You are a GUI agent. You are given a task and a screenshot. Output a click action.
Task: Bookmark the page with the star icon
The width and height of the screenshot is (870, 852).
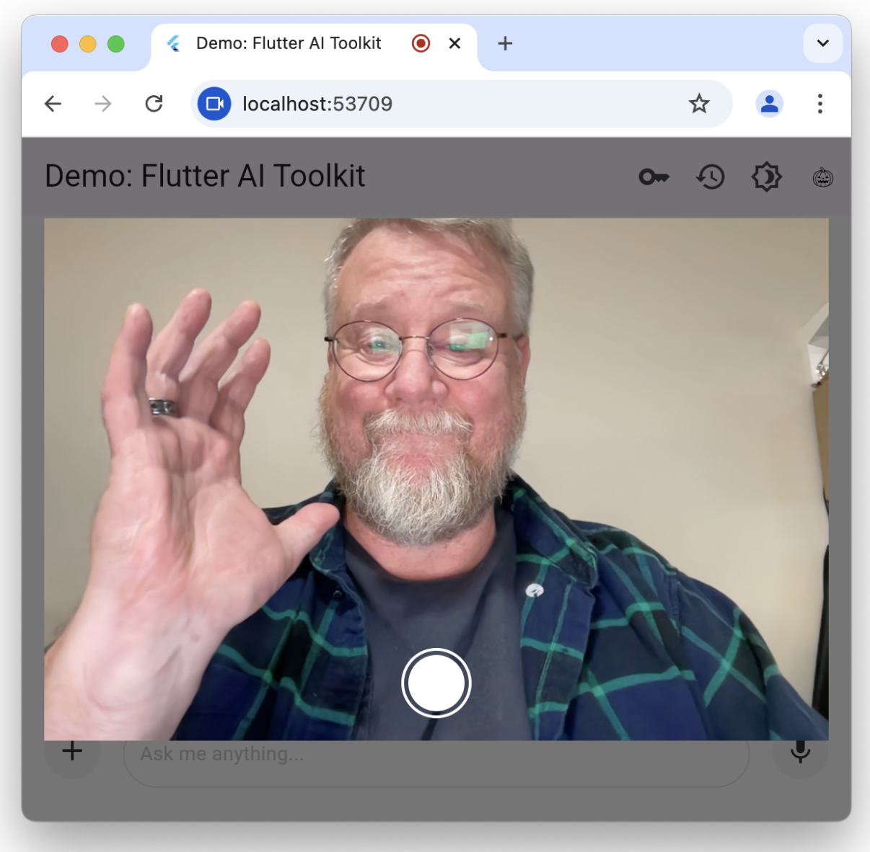coord(699,104)
